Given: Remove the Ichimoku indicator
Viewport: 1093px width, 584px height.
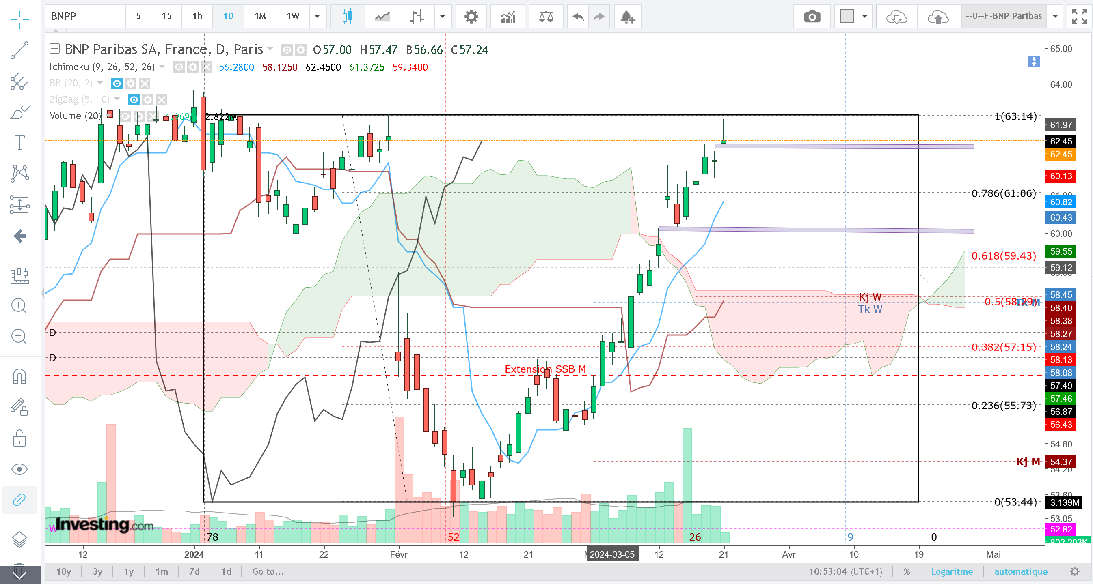Looking at the screenshot, I should tap(207, 67).
